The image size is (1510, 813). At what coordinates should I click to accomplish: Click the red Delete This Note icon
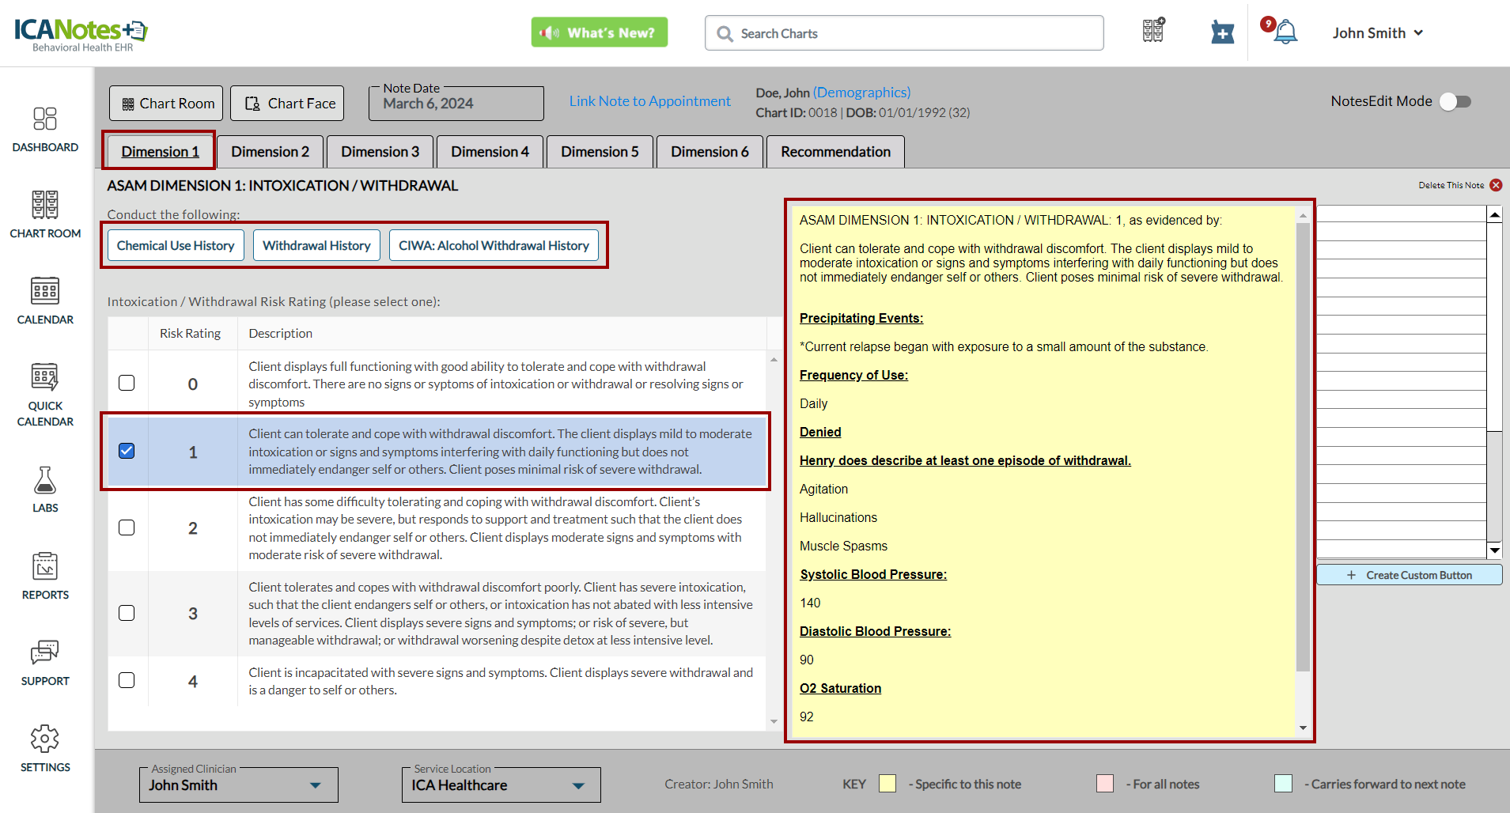point(1496,185)
